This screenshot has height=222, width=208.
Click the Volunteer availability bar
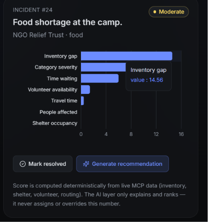click(86, 89)
